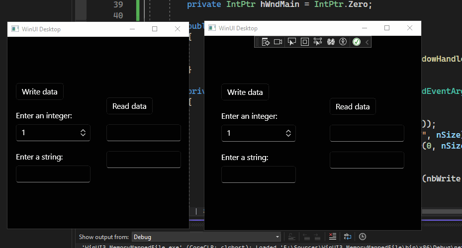Click the app icon in right window title bar
The height and width of the screenshot is (248, 462).
click(212, 28)
